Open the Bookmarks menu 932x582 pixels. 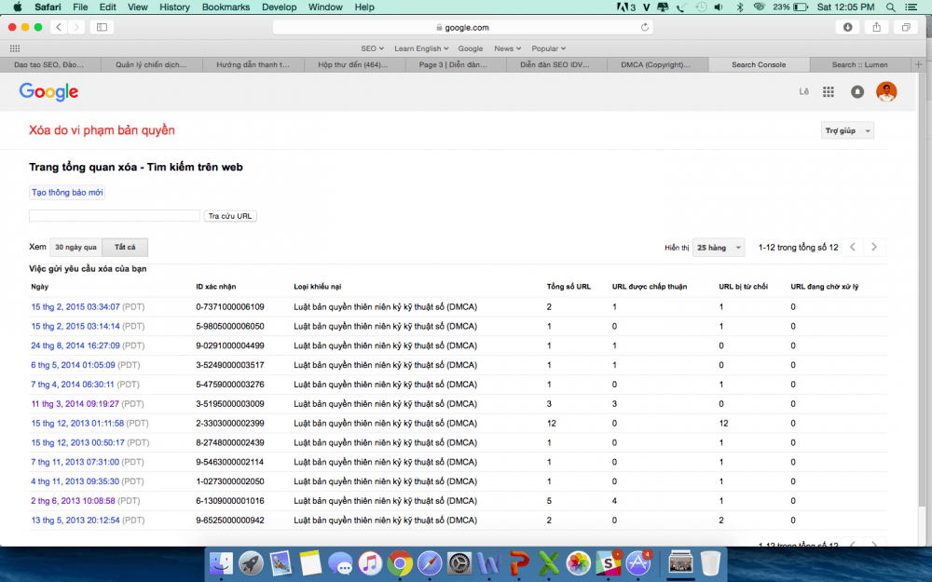click(226, 7)
